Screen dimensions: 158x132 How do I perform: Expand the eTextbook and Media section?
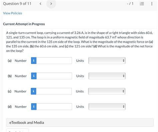point(80,122)
